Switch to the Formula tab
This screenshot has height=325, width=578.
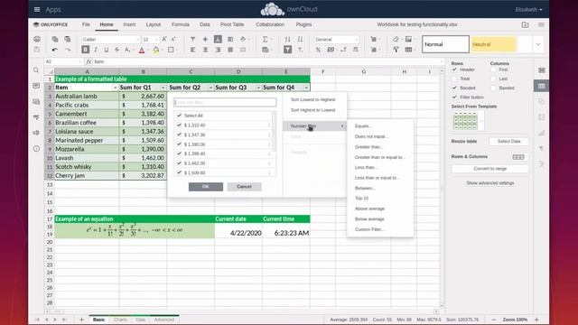click(x=181, y=24)
